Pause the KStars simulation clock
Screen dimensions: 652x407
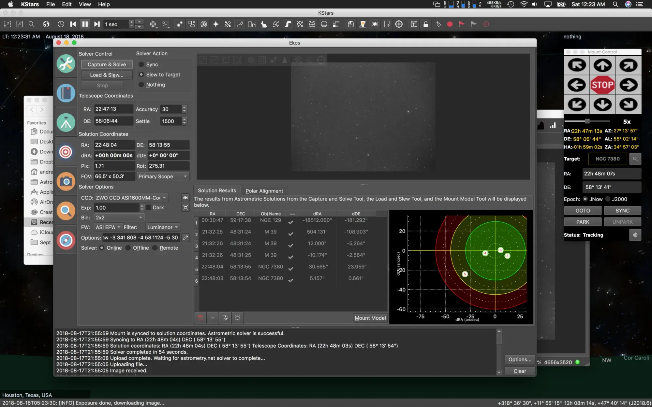(x=85, y=24)
